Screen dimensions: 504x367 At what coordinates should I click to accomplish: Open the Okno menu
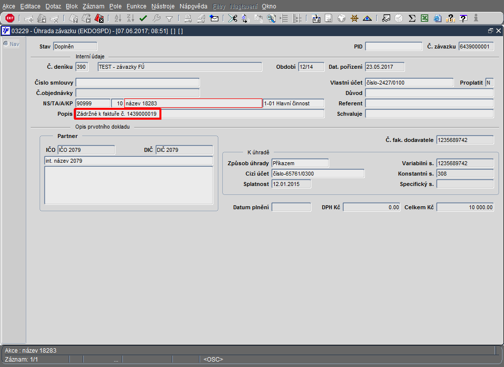coord(269,6)
